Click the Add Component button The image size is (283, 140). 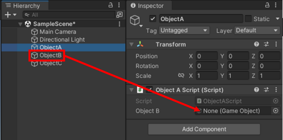(x=204, y=129)
